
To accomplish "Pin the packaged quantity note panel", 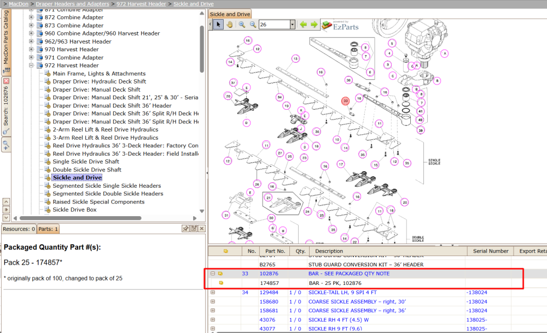I will tap(185, 229).
